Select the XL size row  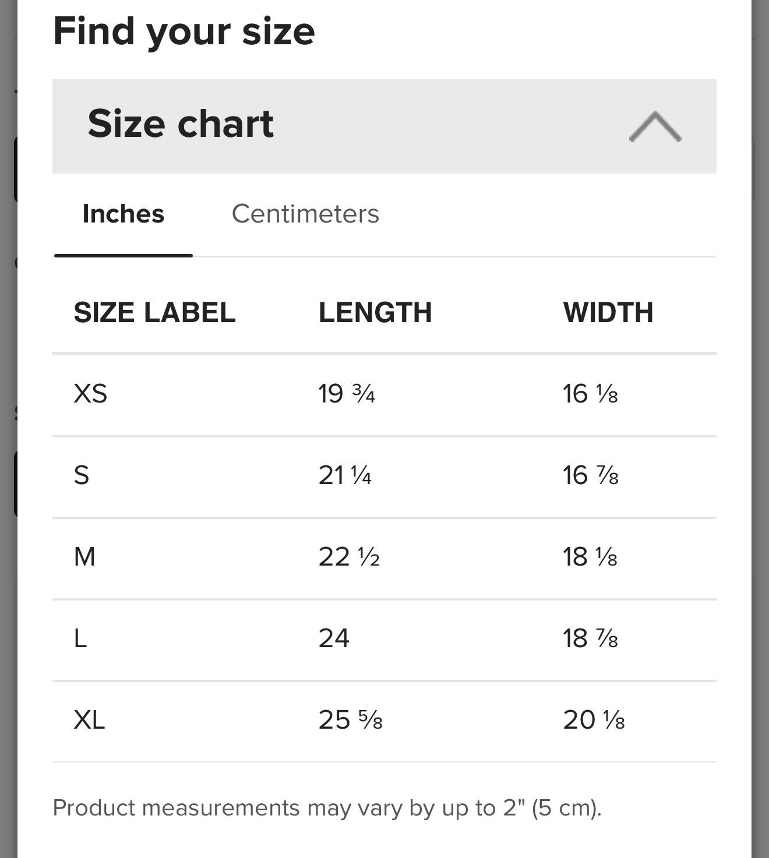[384, 721]
